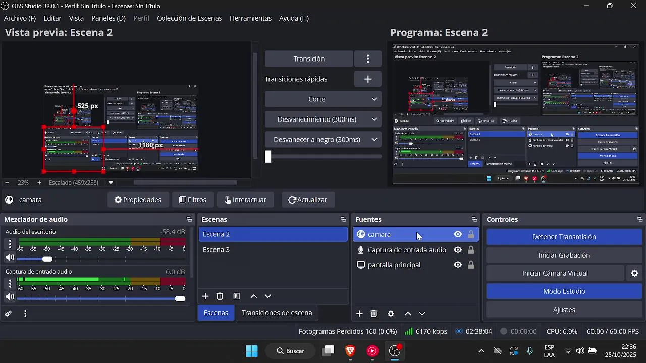The width and height of the screenshot is (646, 363).
Task: Toggle lock on camara source
Action: (471, 234)
